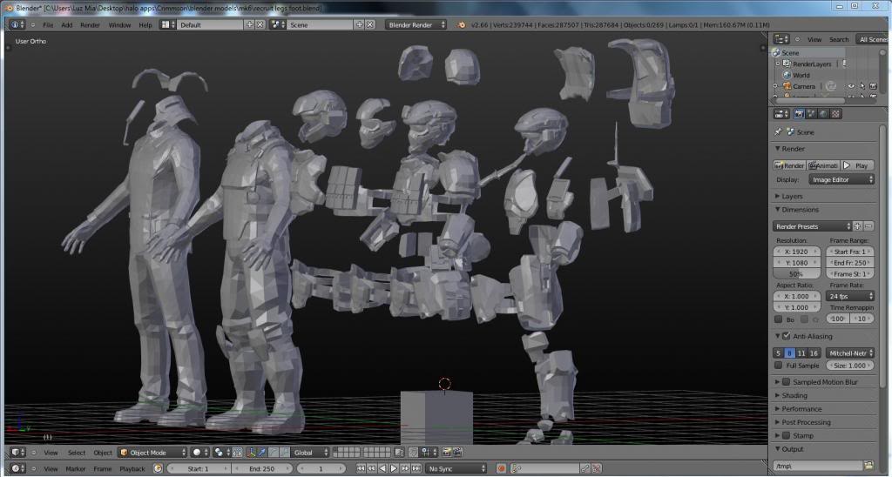Click the Play rendered animation button
Image resolution: width=892 pixels, height=477 pixels.
[x=857, y=165]
